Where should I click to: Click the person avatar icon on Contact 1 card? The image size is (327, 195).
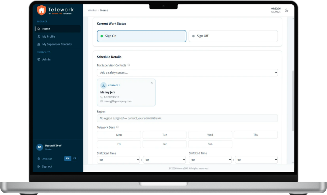[103, 85]
